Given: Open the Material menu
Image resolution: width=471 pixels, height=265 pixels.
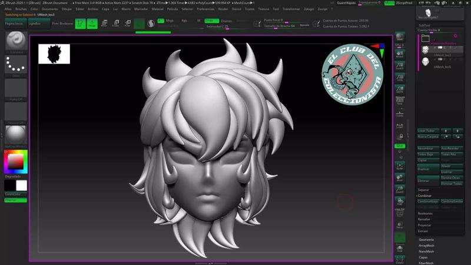Looking at the screenshot, I should pyautogui.click(x=158, y=9).
